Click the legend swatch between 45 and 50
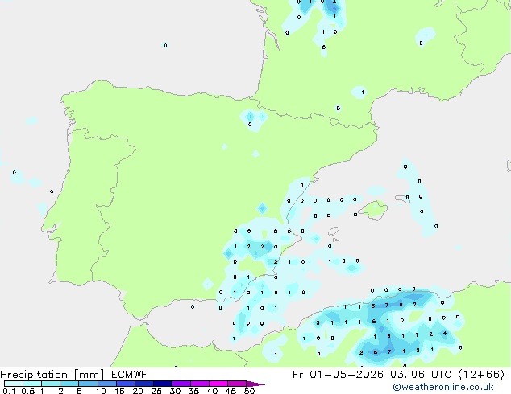The image size is (511, 394). [x=237, y=384]
